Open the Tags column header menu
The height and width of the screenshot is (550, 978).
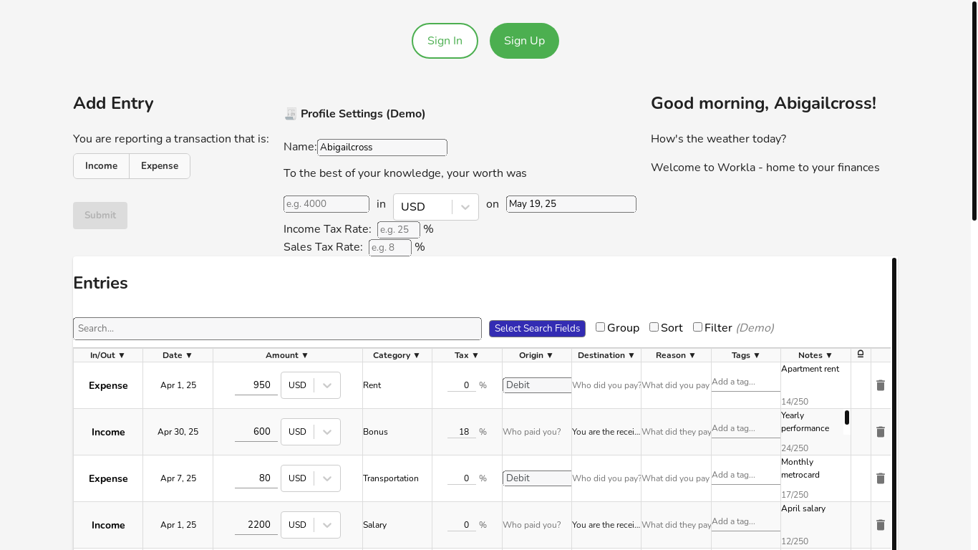coord(745,355)
